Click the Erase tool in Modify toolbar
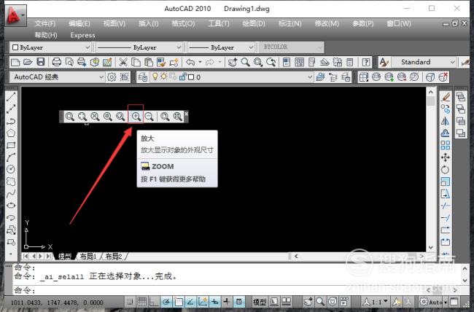This screenshot has height=312, width=474. point(446,97)
